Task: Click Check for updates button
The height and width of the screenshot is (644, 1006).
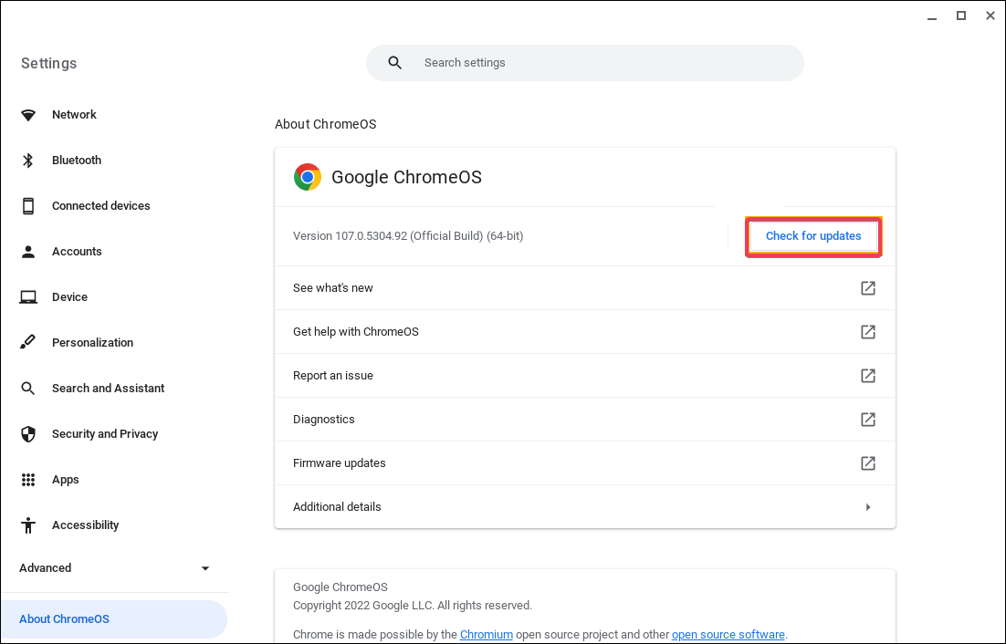Action: (813, 236)
